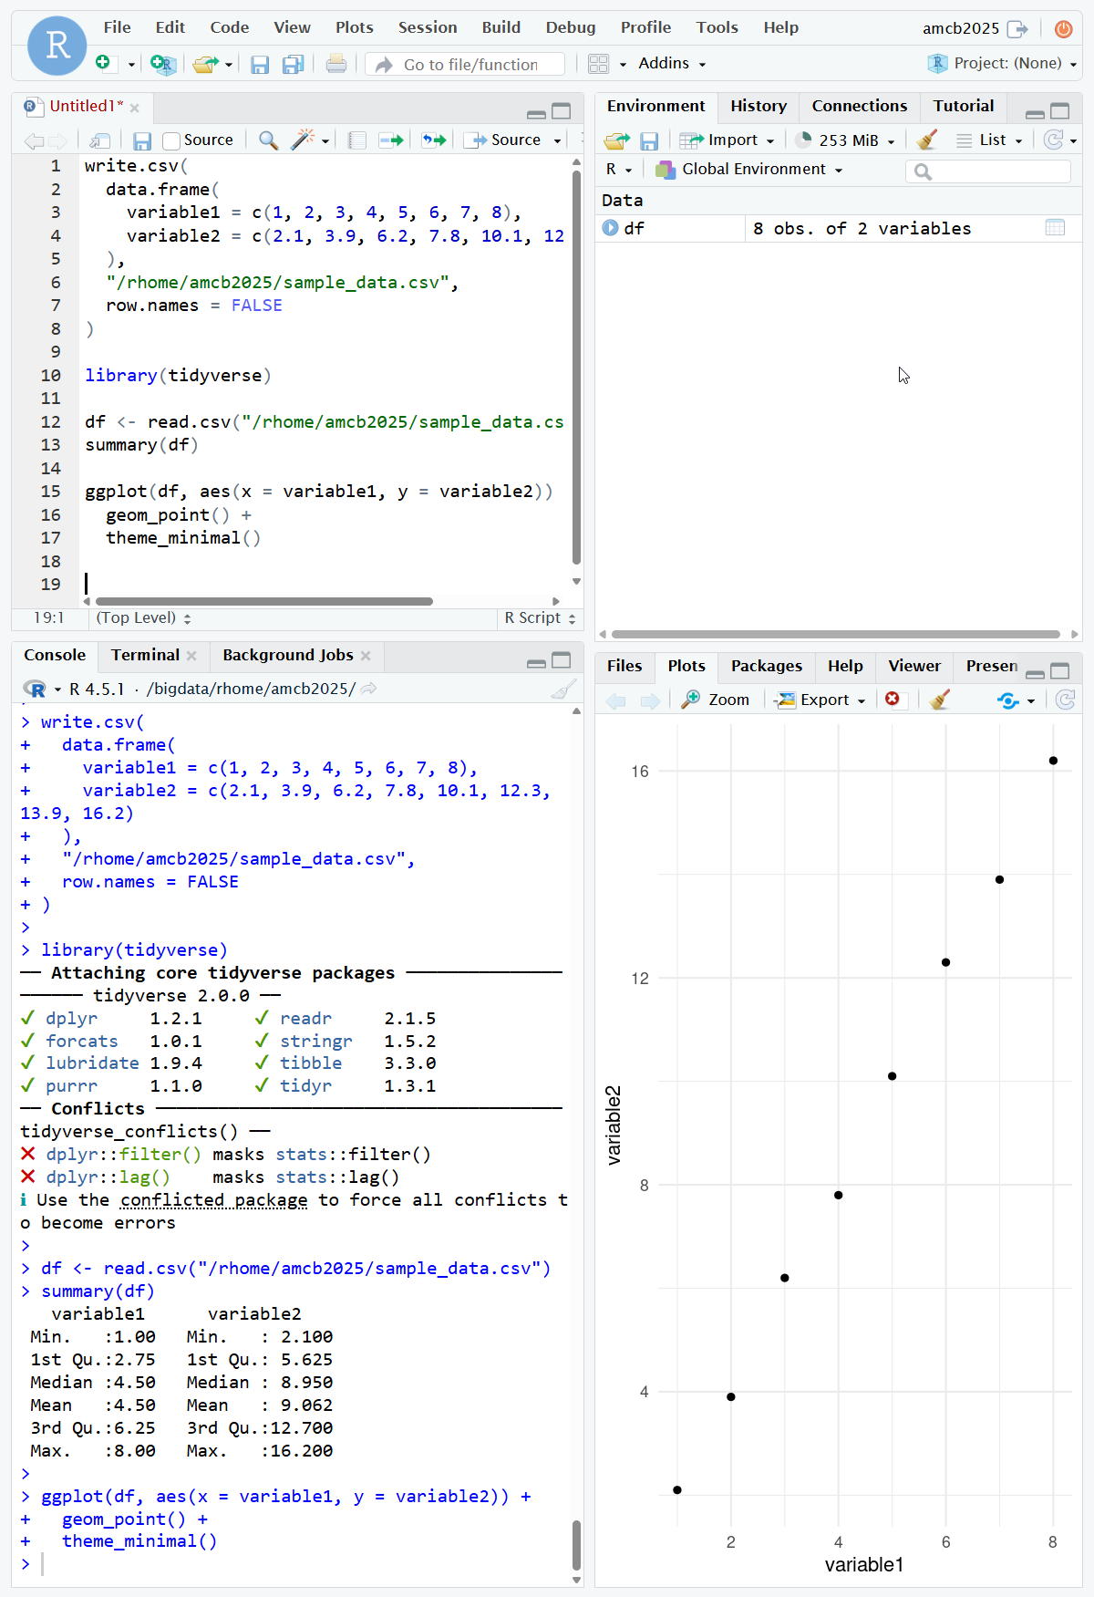Switch to the History tab

click(759, 106)
